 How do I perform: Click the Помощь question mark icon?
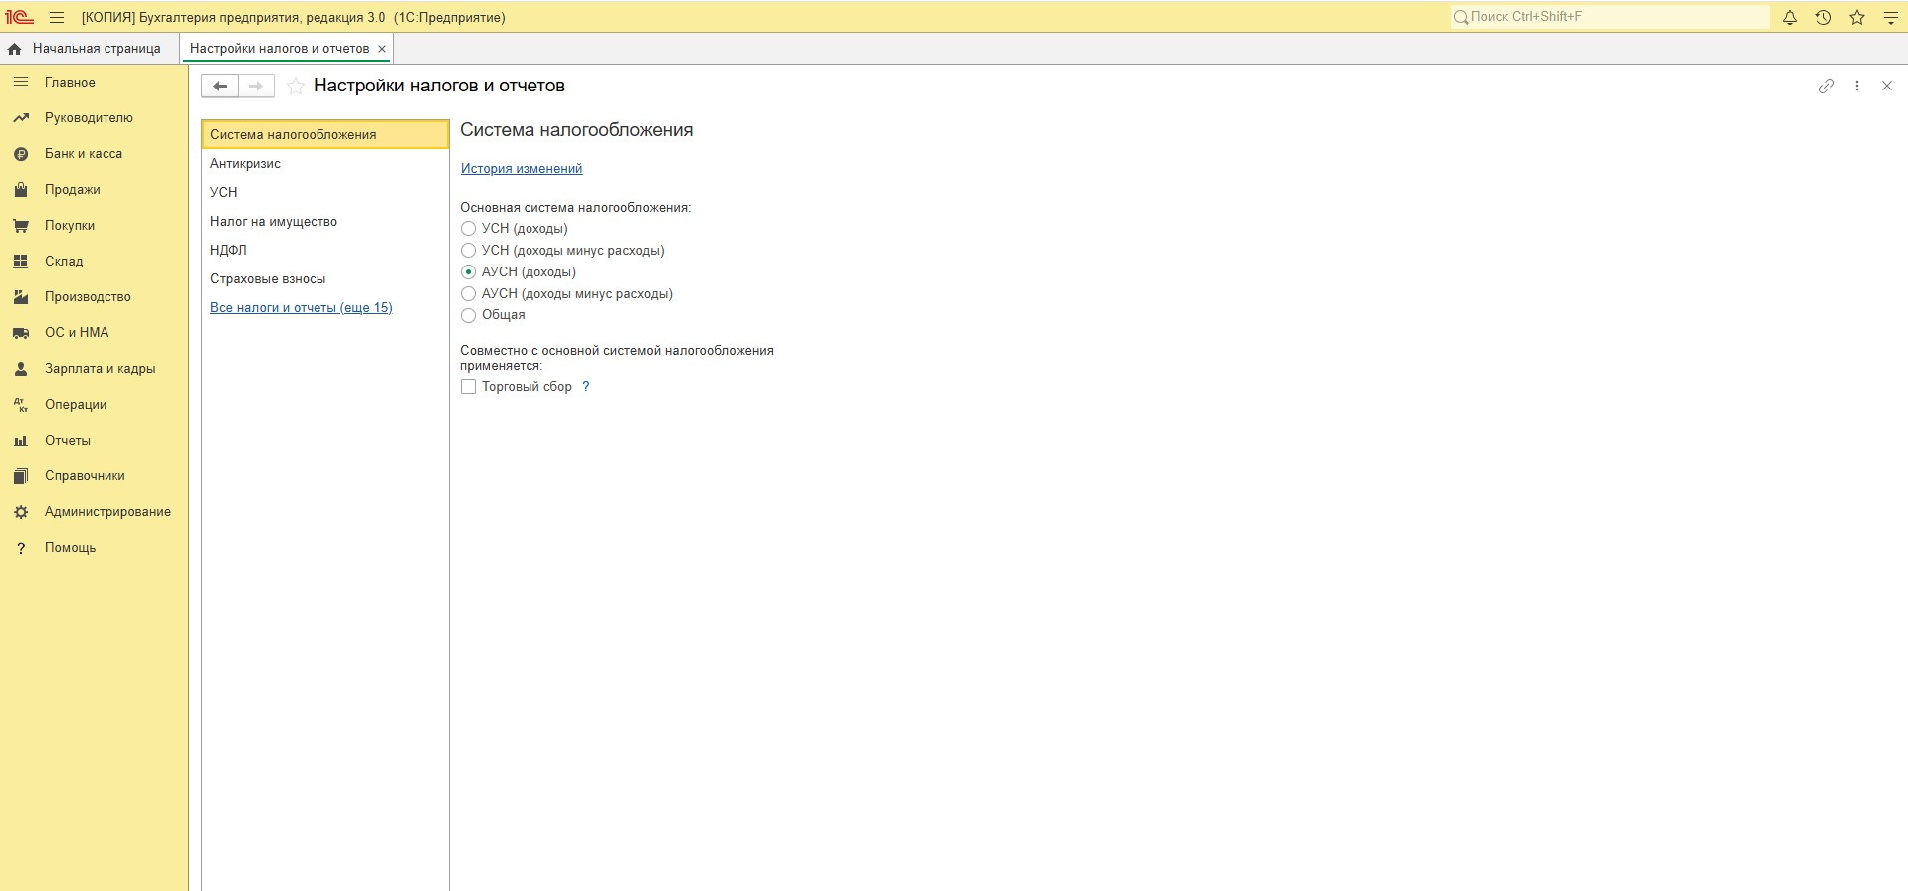pyautogui.click(x=21, y=548)
